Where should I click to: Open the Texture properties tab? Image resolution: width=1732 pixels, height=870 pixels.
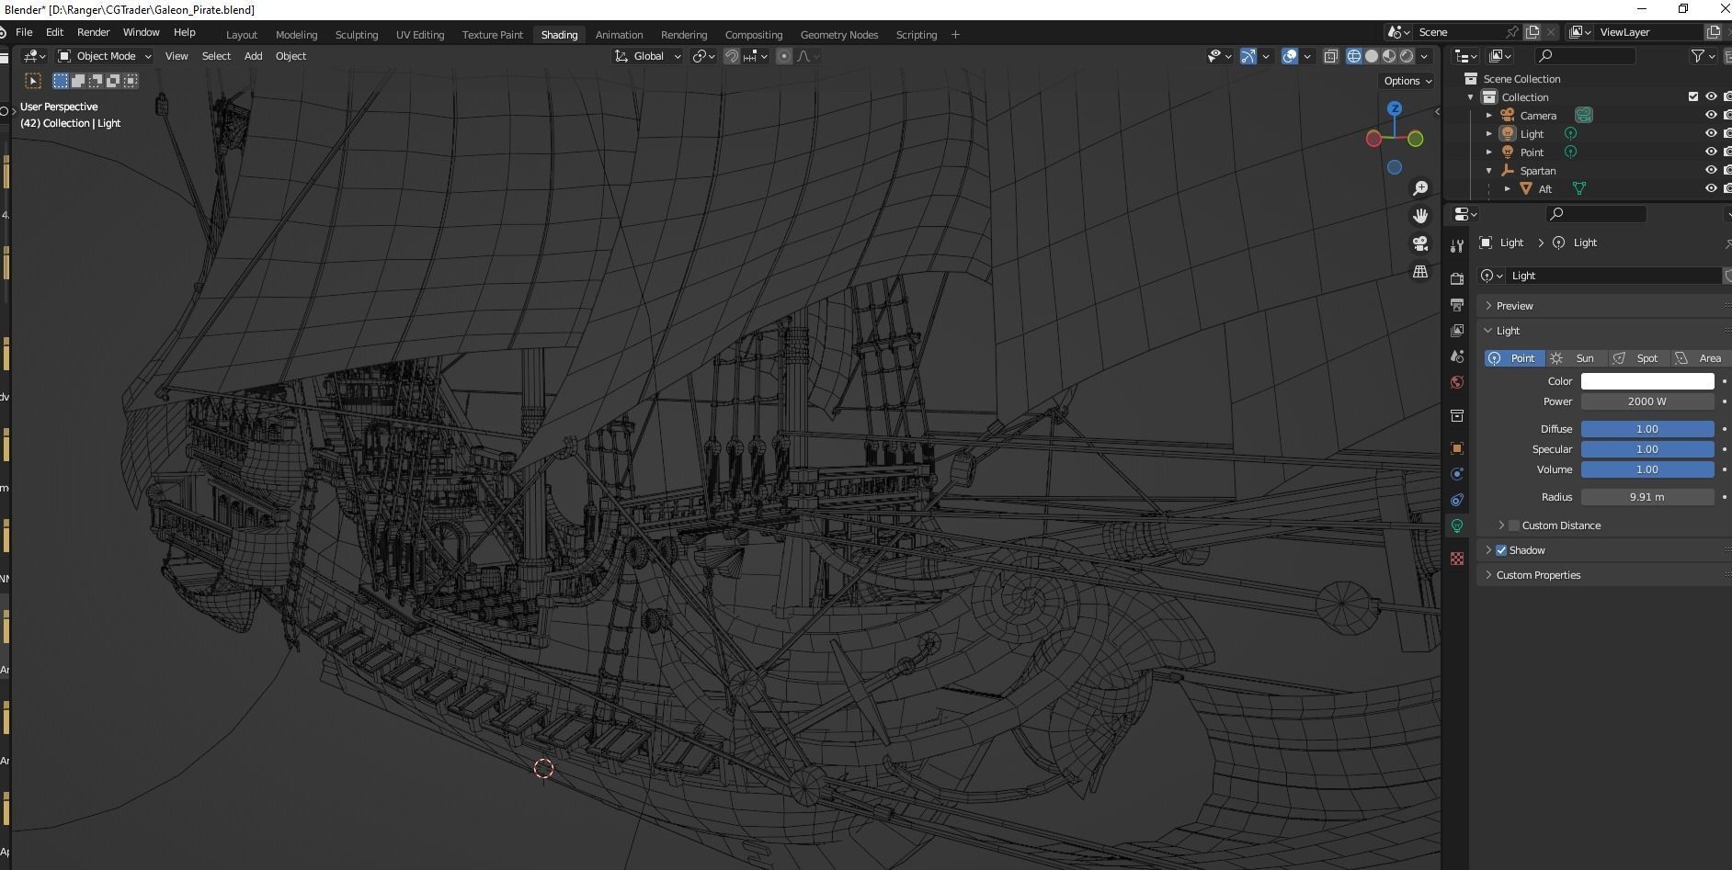[1457, 559]
